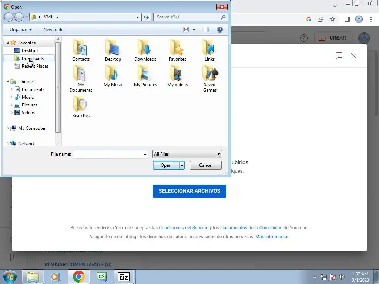Open the Desktop folder in file list
This screenshot has width=379, height=284.
[113, 50]
